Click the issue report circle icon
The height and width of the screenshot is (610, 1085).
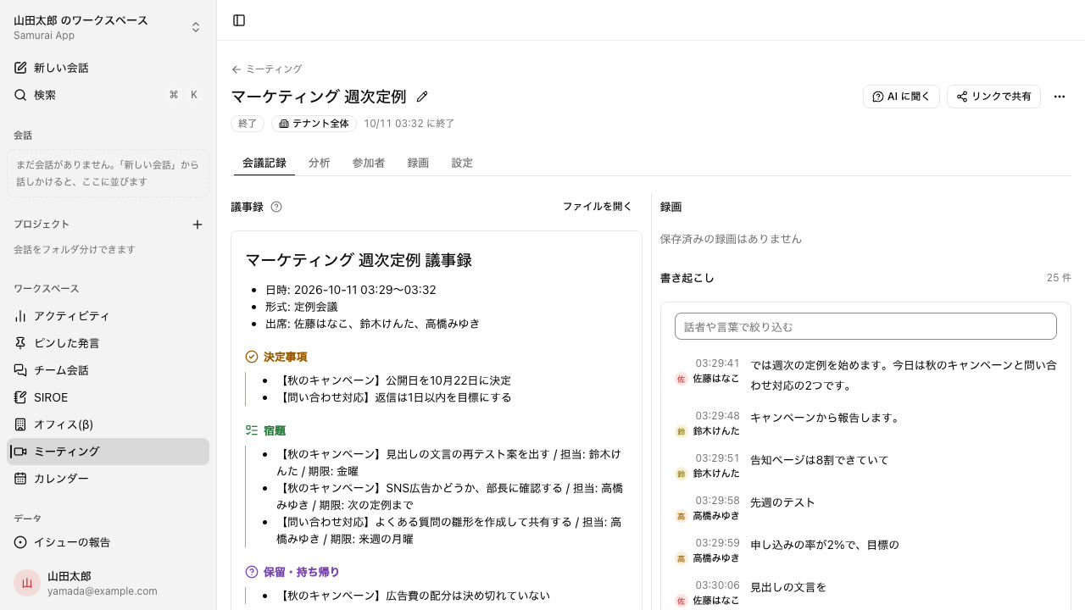[x=20, y=542]
